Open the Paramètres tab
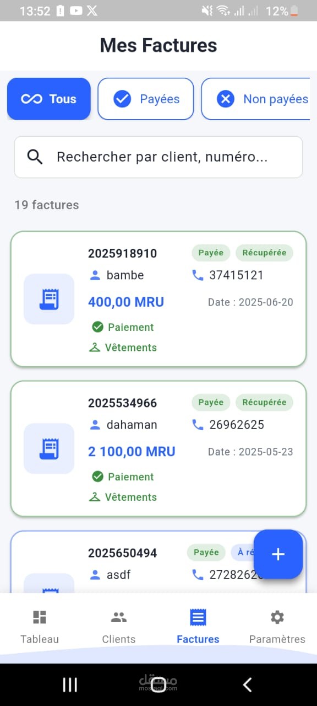The width and height of the screenshot is (317, 706). [277, 627]
